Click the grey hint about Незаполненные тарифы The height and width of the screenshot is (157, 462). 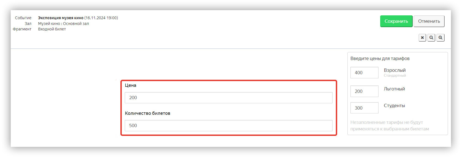[x=390, y=125]
